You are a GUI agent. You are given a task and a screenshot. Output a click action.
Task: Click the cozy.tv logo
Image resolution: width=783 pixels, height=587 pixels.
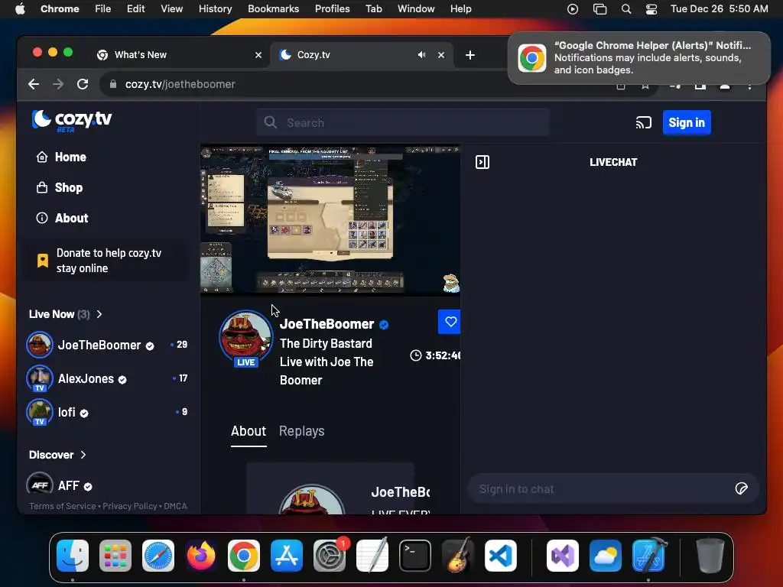coord(72,120)
